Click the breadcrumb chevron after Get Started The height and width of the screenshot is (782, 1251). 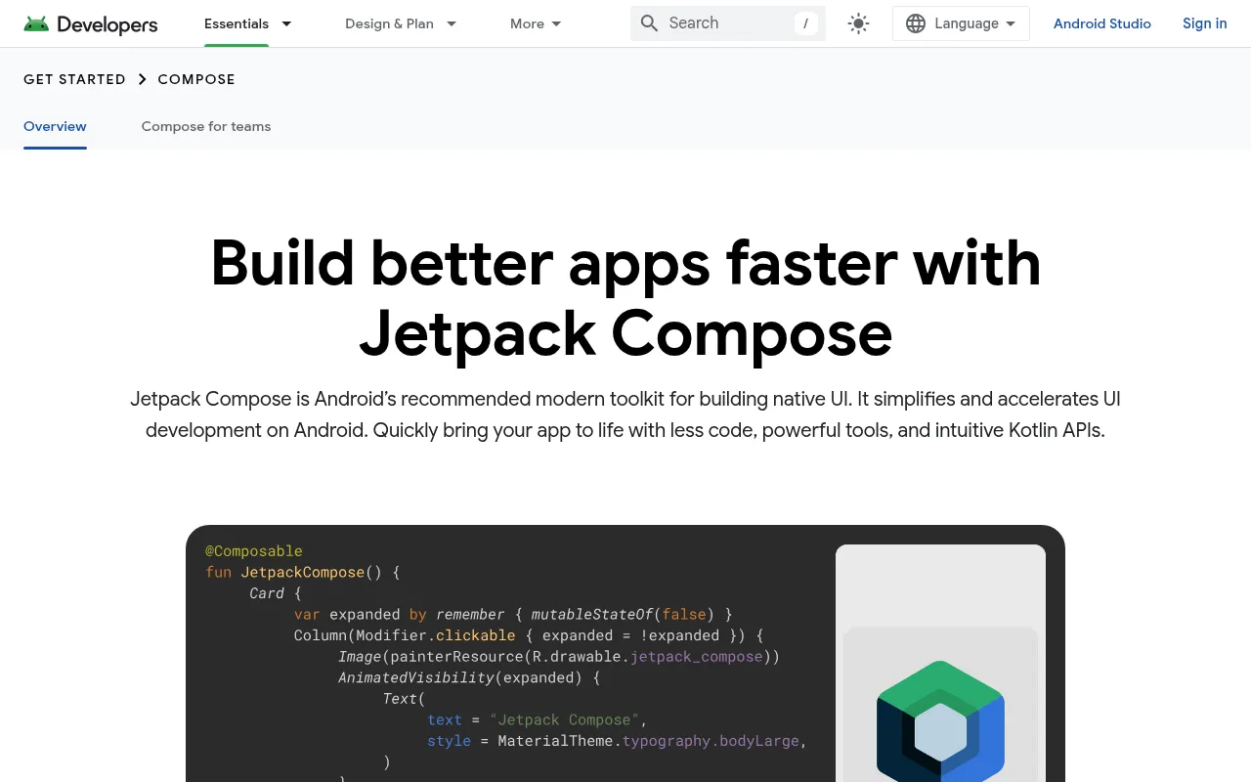tap(142, 79)
